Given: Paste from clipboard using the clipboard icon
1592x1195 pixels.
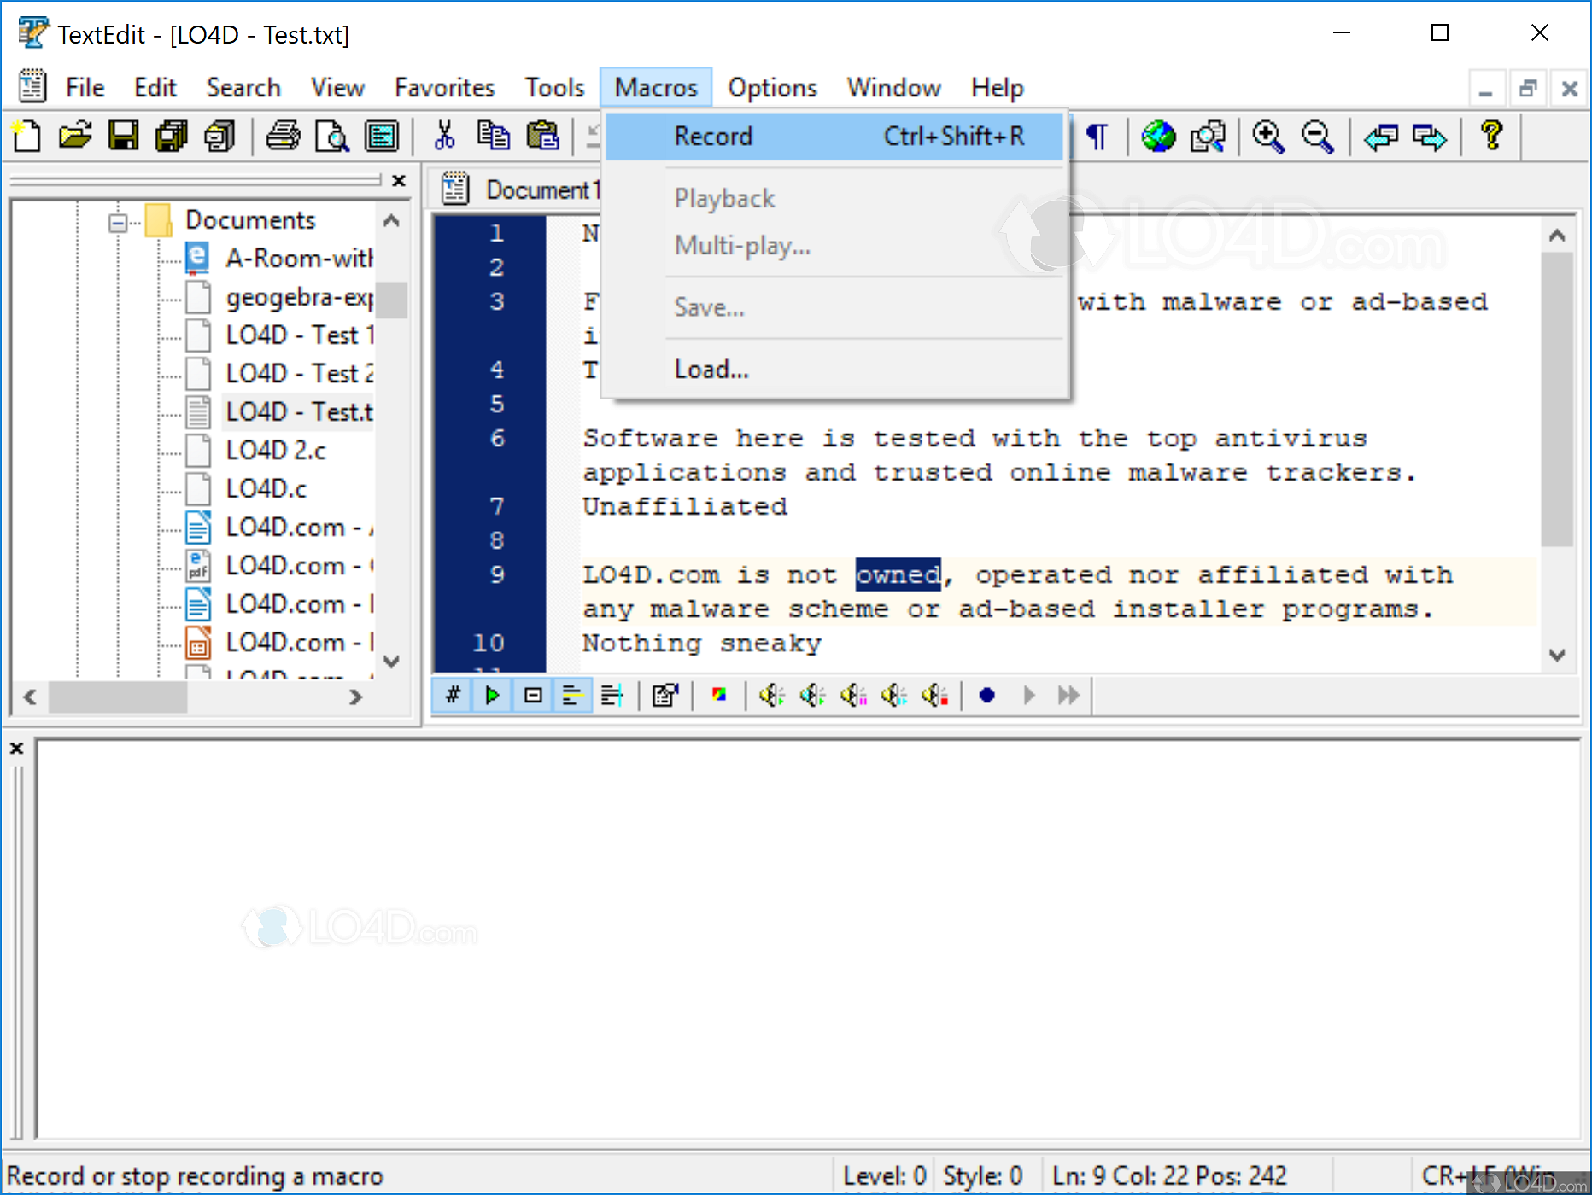Looking at the screenshot, I should pos(544,137).
